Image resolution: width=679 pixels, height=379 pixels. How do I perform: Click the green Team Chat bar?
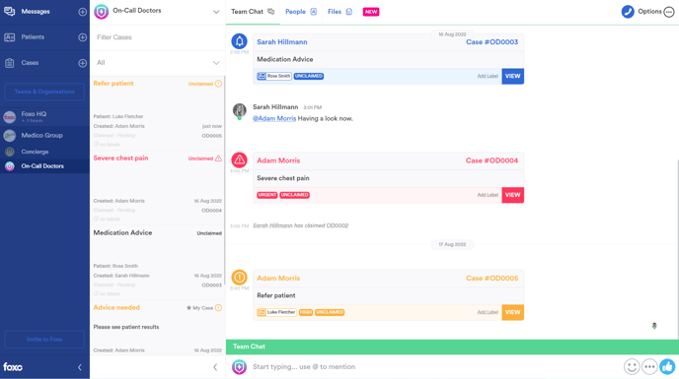point(452,347)
